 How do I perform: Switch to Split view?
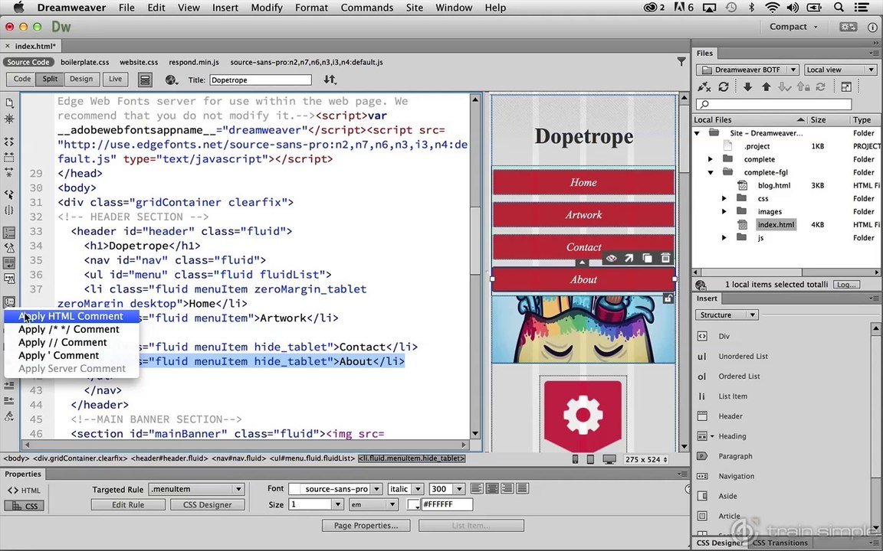click(x=50, y=80)
